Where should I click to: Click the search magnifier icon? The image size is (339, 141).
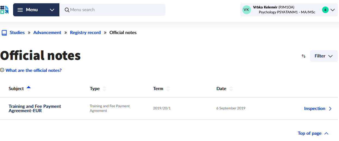coord(67,10)
